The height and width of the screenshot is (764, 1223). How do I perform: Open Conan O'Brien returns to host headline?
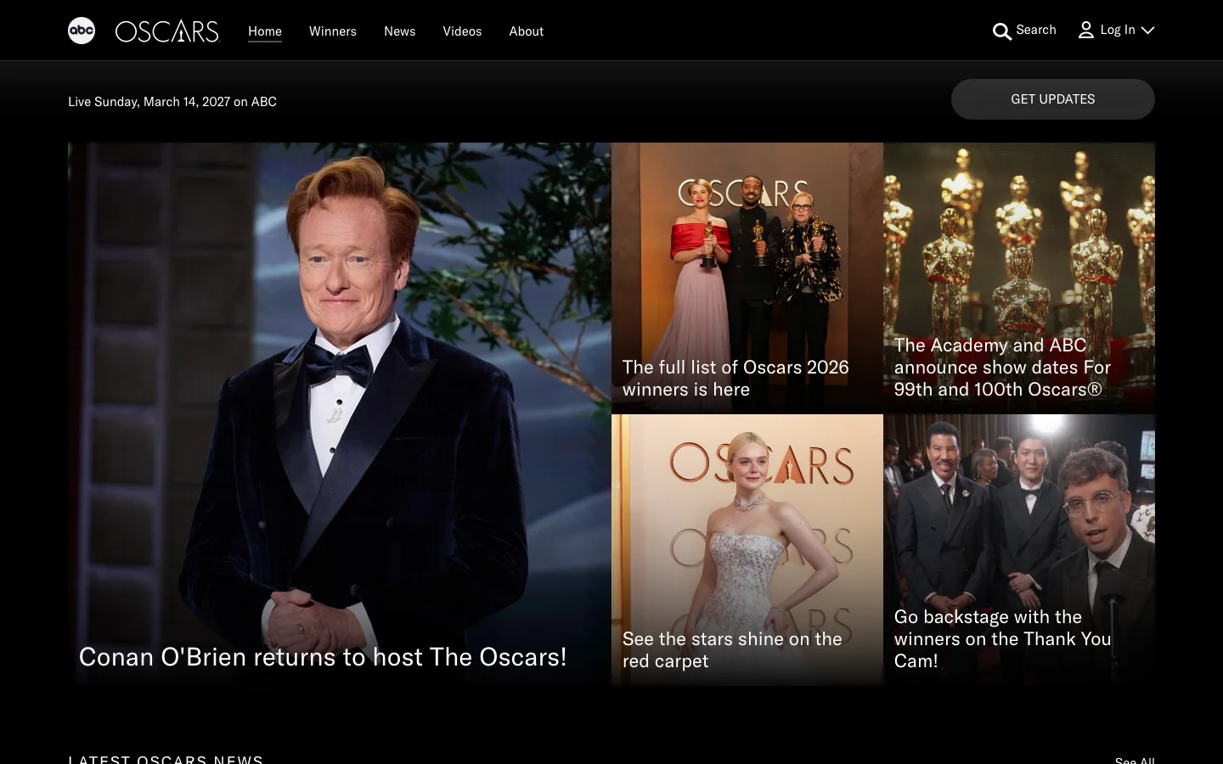pos(323,657)
